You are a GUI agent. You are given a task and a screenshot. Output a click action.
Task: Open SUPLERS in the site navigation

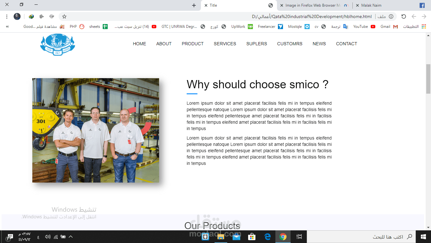point(257,44)
